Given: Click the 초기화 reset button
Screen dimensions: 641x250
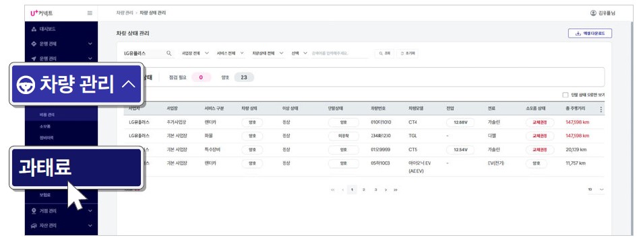Looking at the screenshot, I should pyautogui.click(x=408, y=53).
